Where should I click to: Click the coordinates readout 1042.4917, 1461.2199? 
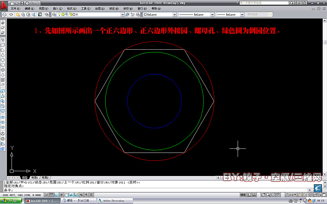[22, 195]
